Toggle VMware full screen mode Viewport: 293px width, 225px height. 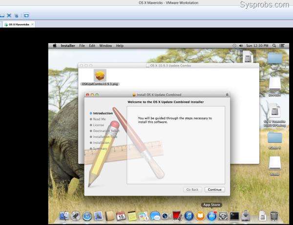coord(9,16)
